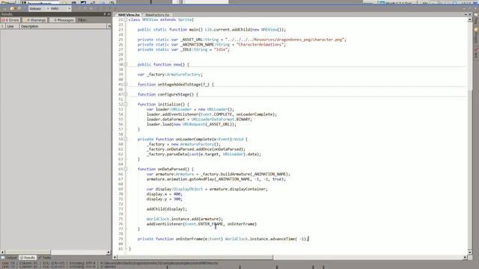Toggle auto-hide pin of Results panel
The image size is (479, 269).
104,14
